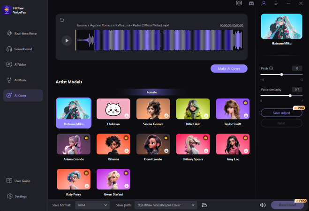This screenshot has height=211, width=309.
Task: Click the crown icon on Ariana Grande card
Action: click(86, 138)
